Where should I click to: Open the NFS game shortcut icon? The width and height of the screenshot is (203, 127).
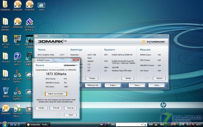[x=29, y=41]
